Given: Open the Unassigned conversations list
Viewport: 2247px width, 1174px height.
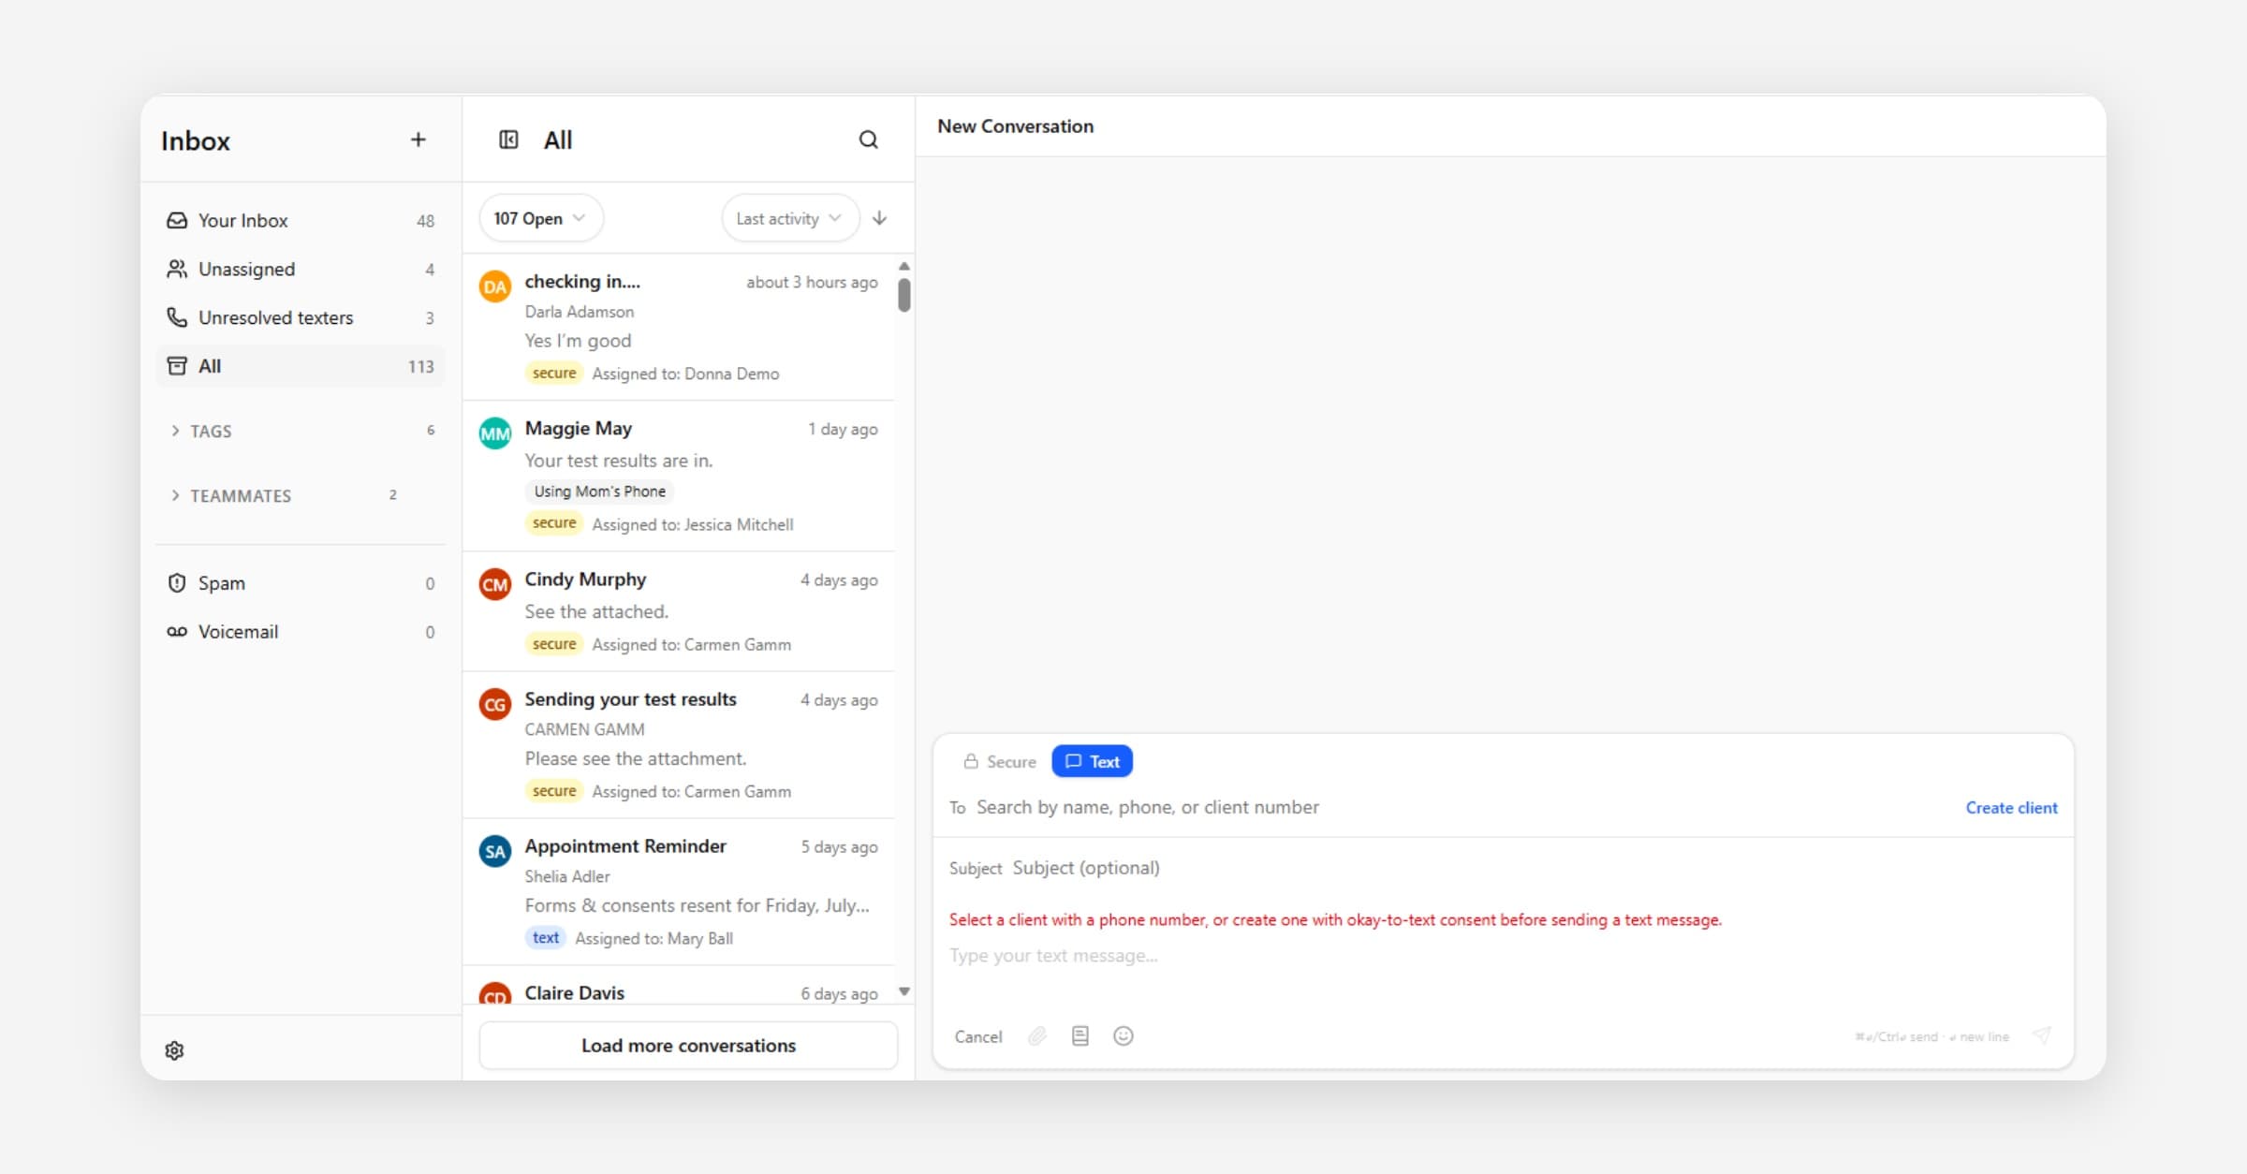Looking at the screenshot, I should [300, 269].
